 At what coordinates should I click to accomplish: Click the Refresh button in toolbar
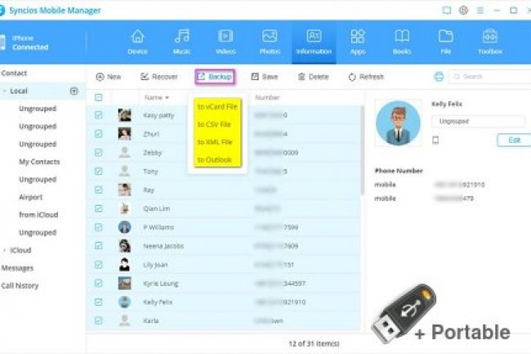point(366,77)
